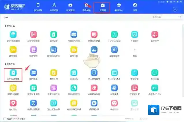Open the erase all data tool

pos(94,88)
